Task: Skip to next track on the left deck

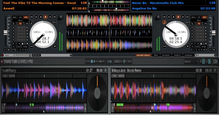Action: pos(54,17)
